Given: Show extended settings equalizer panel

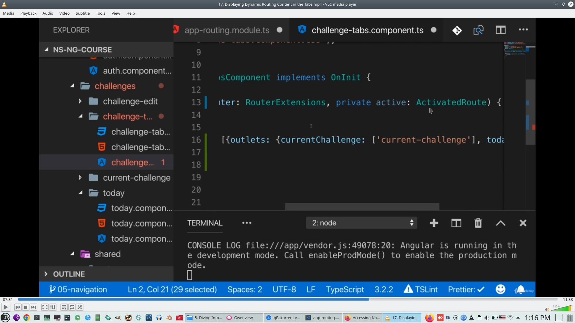Looking at the screenshot, I should 53,307.
